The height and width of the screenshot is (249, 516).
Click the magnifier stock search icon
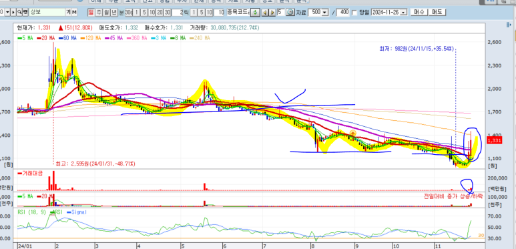point(19,12)
